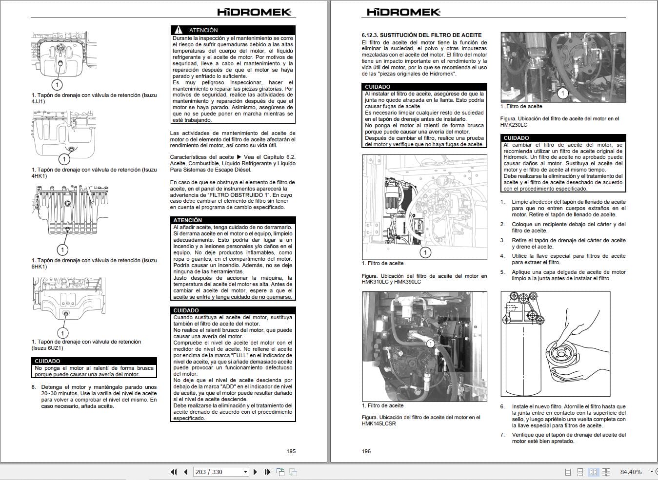Switch to continuous page view
Viewport: 658px width, 480px height.
coord(580,472)
